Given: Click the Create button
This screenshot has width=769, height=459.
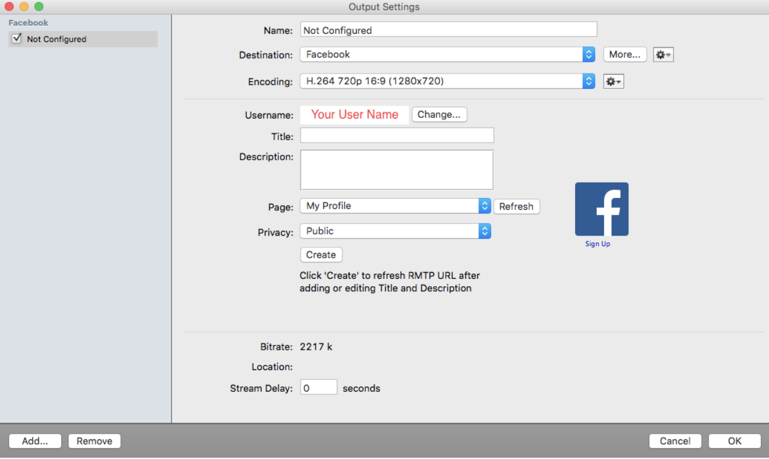Looking at the screenshot, I should [x=321, y=255].
